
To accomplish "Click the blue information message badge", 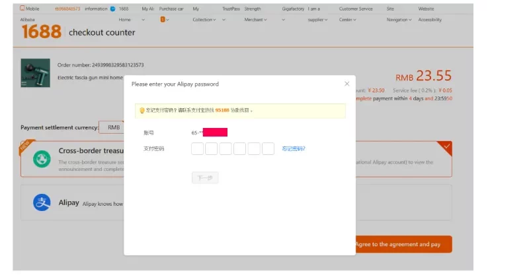I will (x=112, y=9).
